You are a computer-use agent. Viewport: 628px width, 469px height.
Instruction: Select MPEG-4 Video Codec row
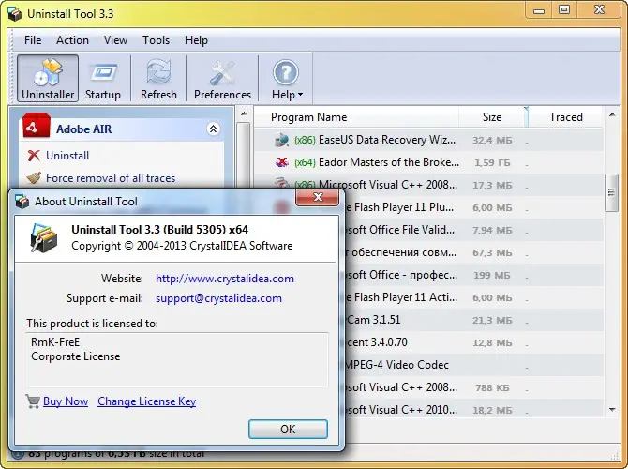tap(473, 365)
